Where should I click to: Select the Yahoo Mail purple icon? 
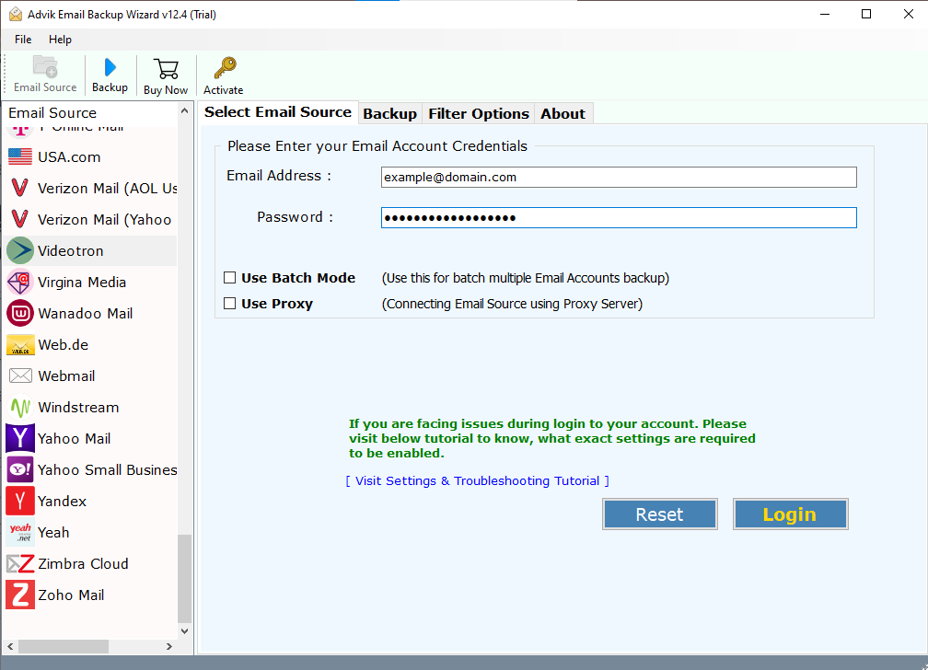20,439
